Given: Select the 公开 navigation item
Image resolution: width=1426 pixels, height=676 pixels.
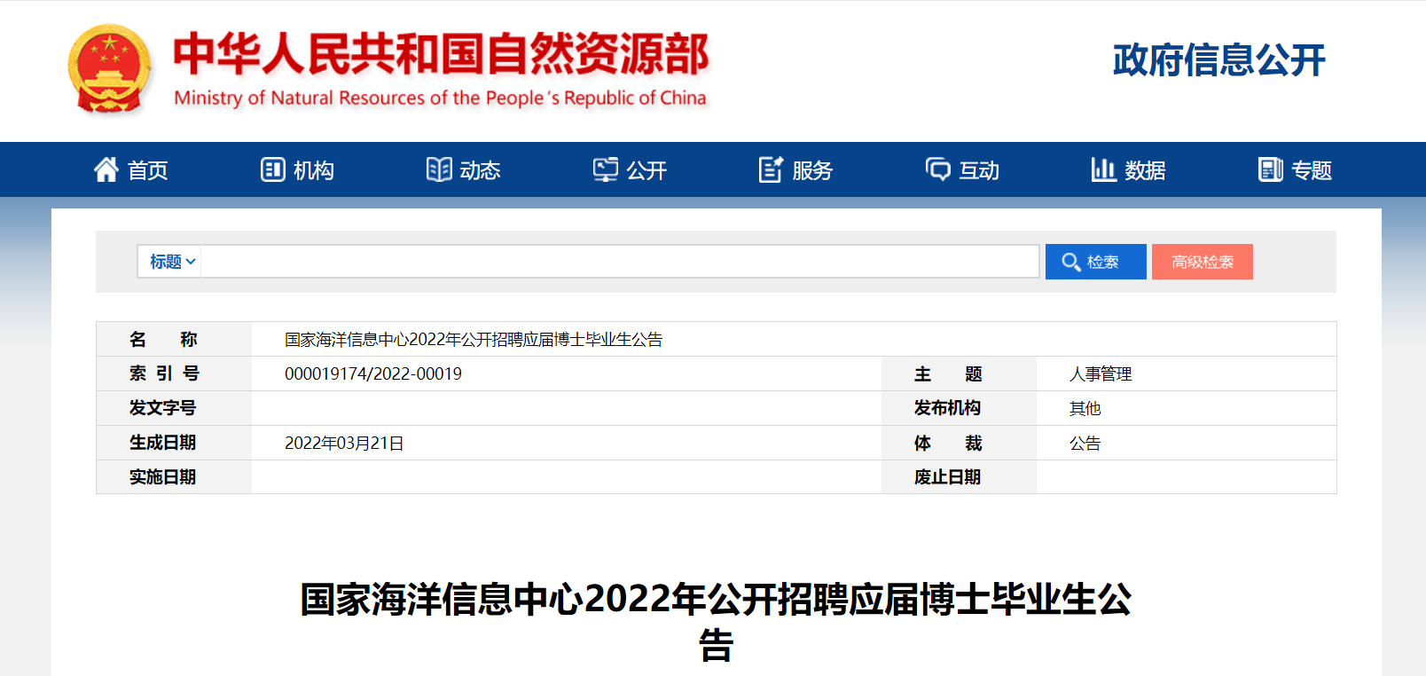Looking at the screenshot, I should point(630,169).
